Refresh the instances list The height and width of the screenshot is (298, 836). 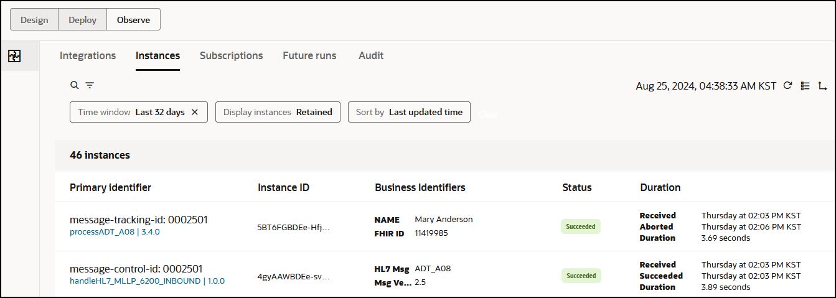pos(787,86)
